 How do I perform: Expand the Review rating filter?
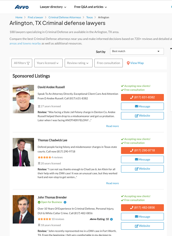click(x=78, y=63)
